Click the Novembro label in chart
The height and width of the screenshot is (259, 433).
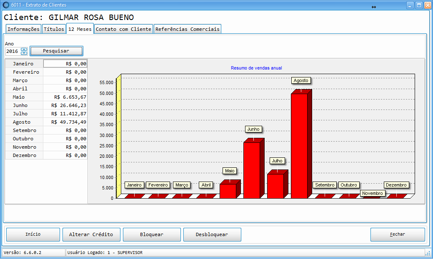pos(373,193)
